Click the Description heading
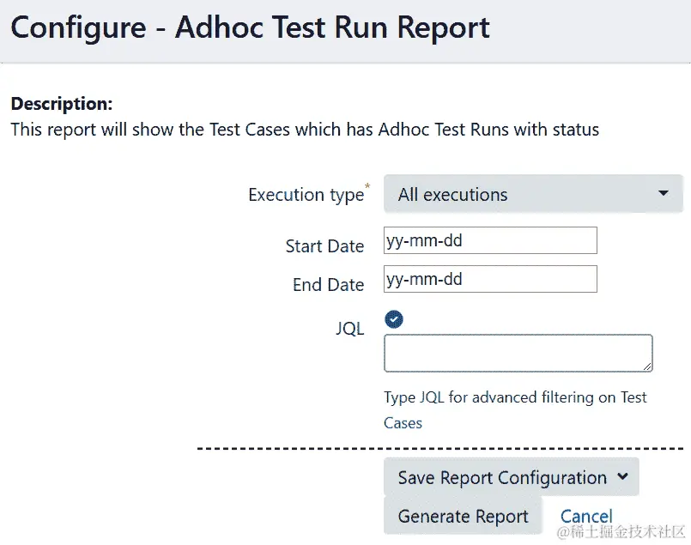The height and width of the screenshot is (545, 691). (x=61, y=105)
